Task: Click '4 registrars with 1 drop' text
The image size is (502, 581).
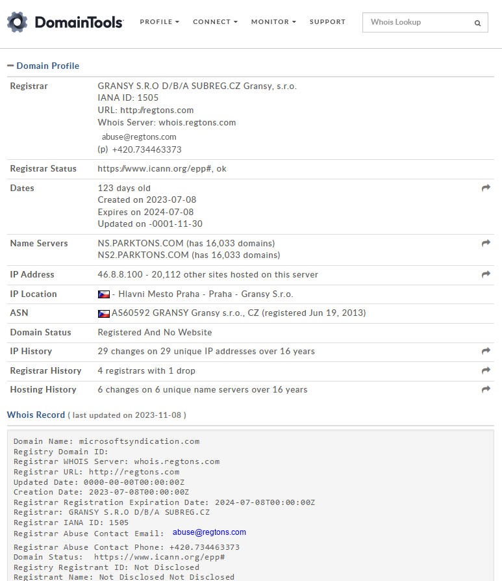Action: pyautogui.click(x=146, y=370)
